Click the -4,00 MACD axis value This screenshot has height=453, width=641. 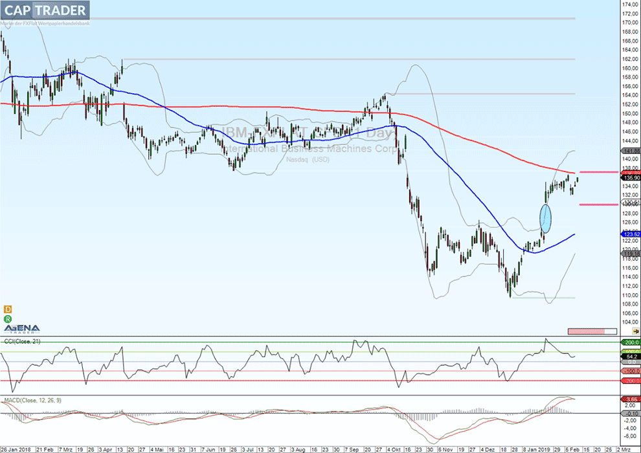(x=630, y=428)
